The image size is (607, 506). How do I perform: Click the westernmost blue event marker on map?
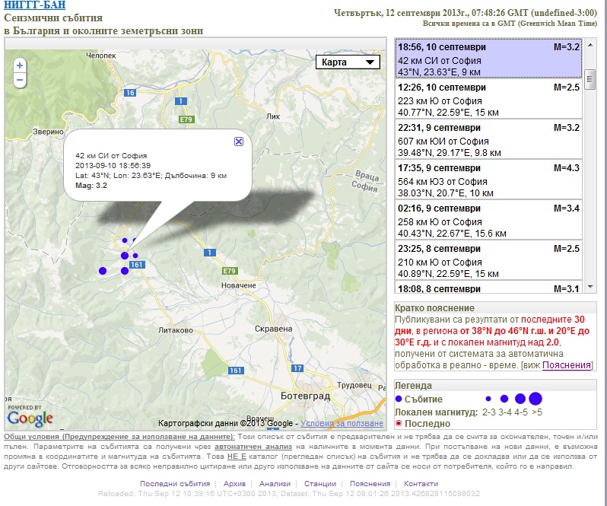(103, 271)
